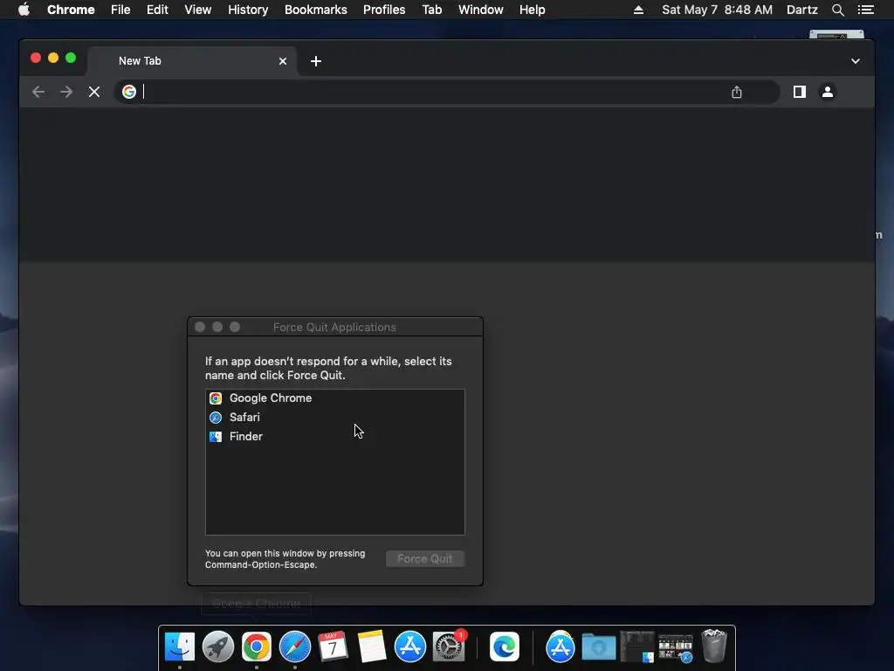The height and width of the screenshot is (671, 894).
Task: Open Microsoft Edge from the Dock
Action: pos(505,647)
